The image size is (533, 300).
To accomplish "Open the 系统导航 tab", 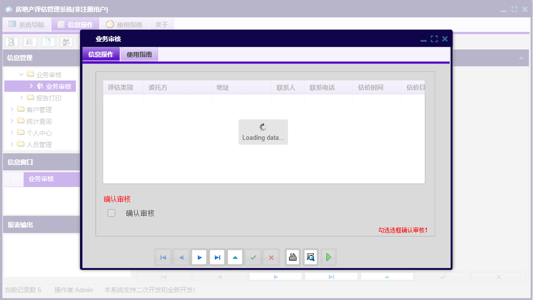I will click(27, 23).
